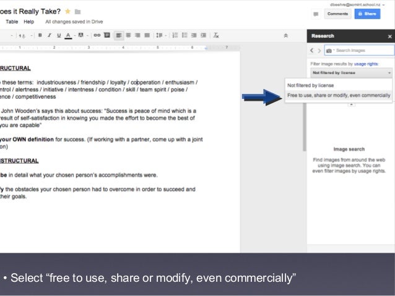Go back in Research pane
Image resolution: width=395 pixels, height=296 pixels.
(x=313, y=50)
